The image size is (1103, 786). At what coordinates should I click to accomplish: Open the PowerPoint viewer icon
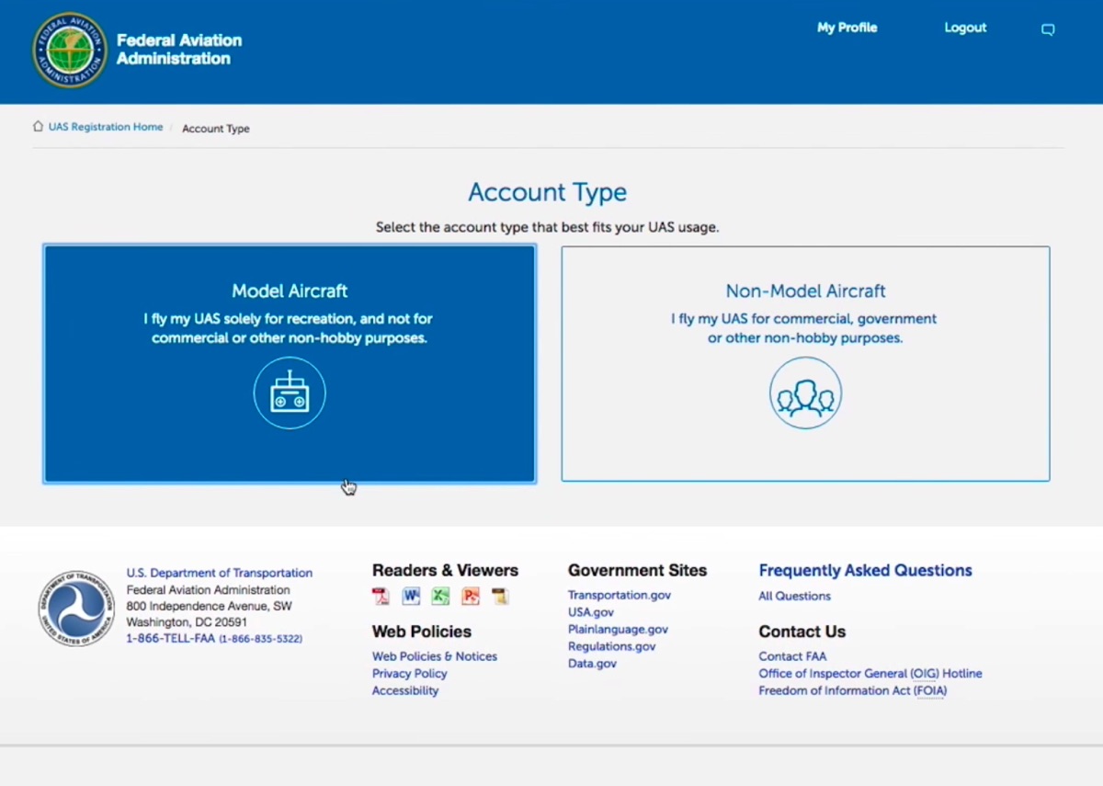coord(471,597)
